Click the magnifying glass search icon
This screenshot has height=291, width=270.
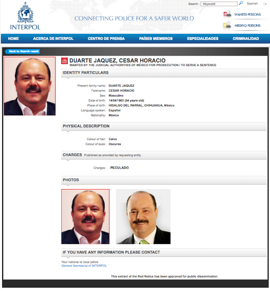[x=241, y=3]
